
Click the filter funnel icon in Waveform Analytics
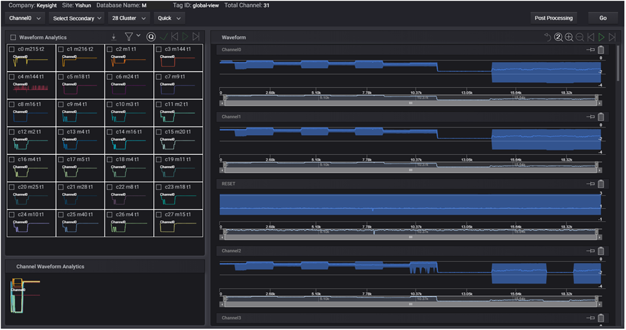[x=129, y=37]
